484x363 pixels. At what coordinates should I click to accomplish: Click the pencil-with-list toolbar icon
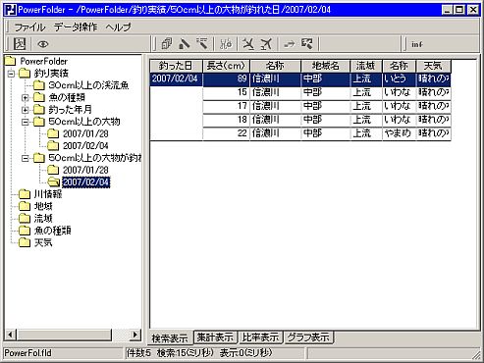[x=202, y=44]
